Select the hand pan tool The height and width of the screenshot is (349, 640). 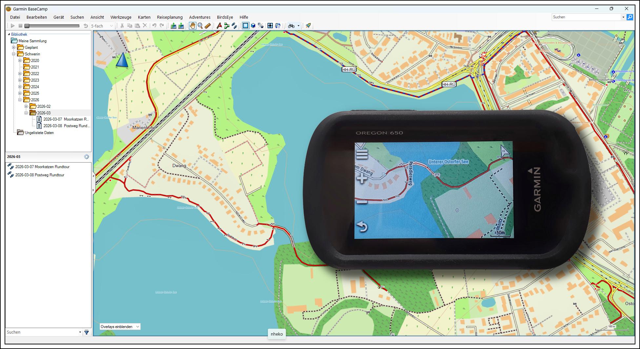tap(192, 26)
